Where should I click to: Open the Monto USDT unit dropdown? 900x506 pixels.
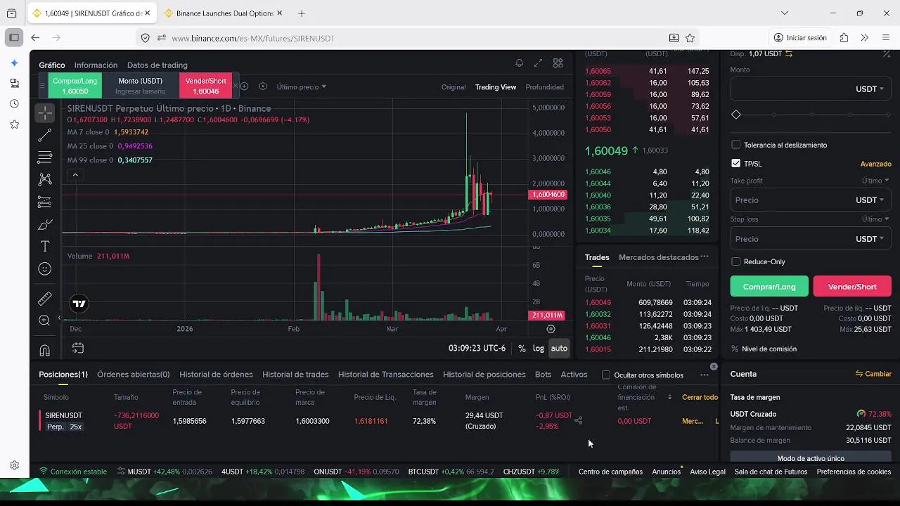(x=869, y=89)
